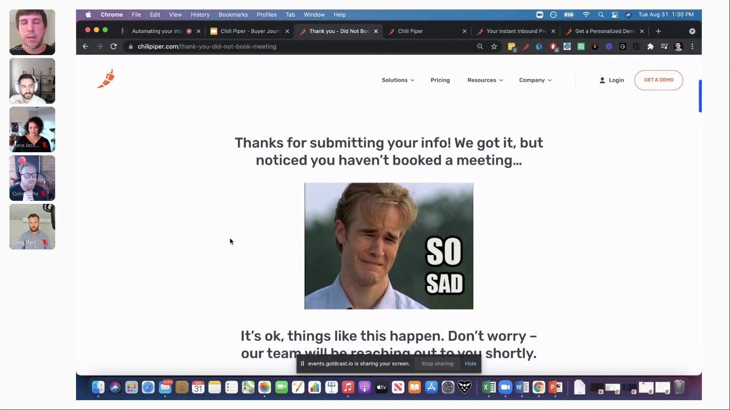Click the blue page scrollbar thumb
The width and height of the screenshot is (730, 410).
[700, 96]
